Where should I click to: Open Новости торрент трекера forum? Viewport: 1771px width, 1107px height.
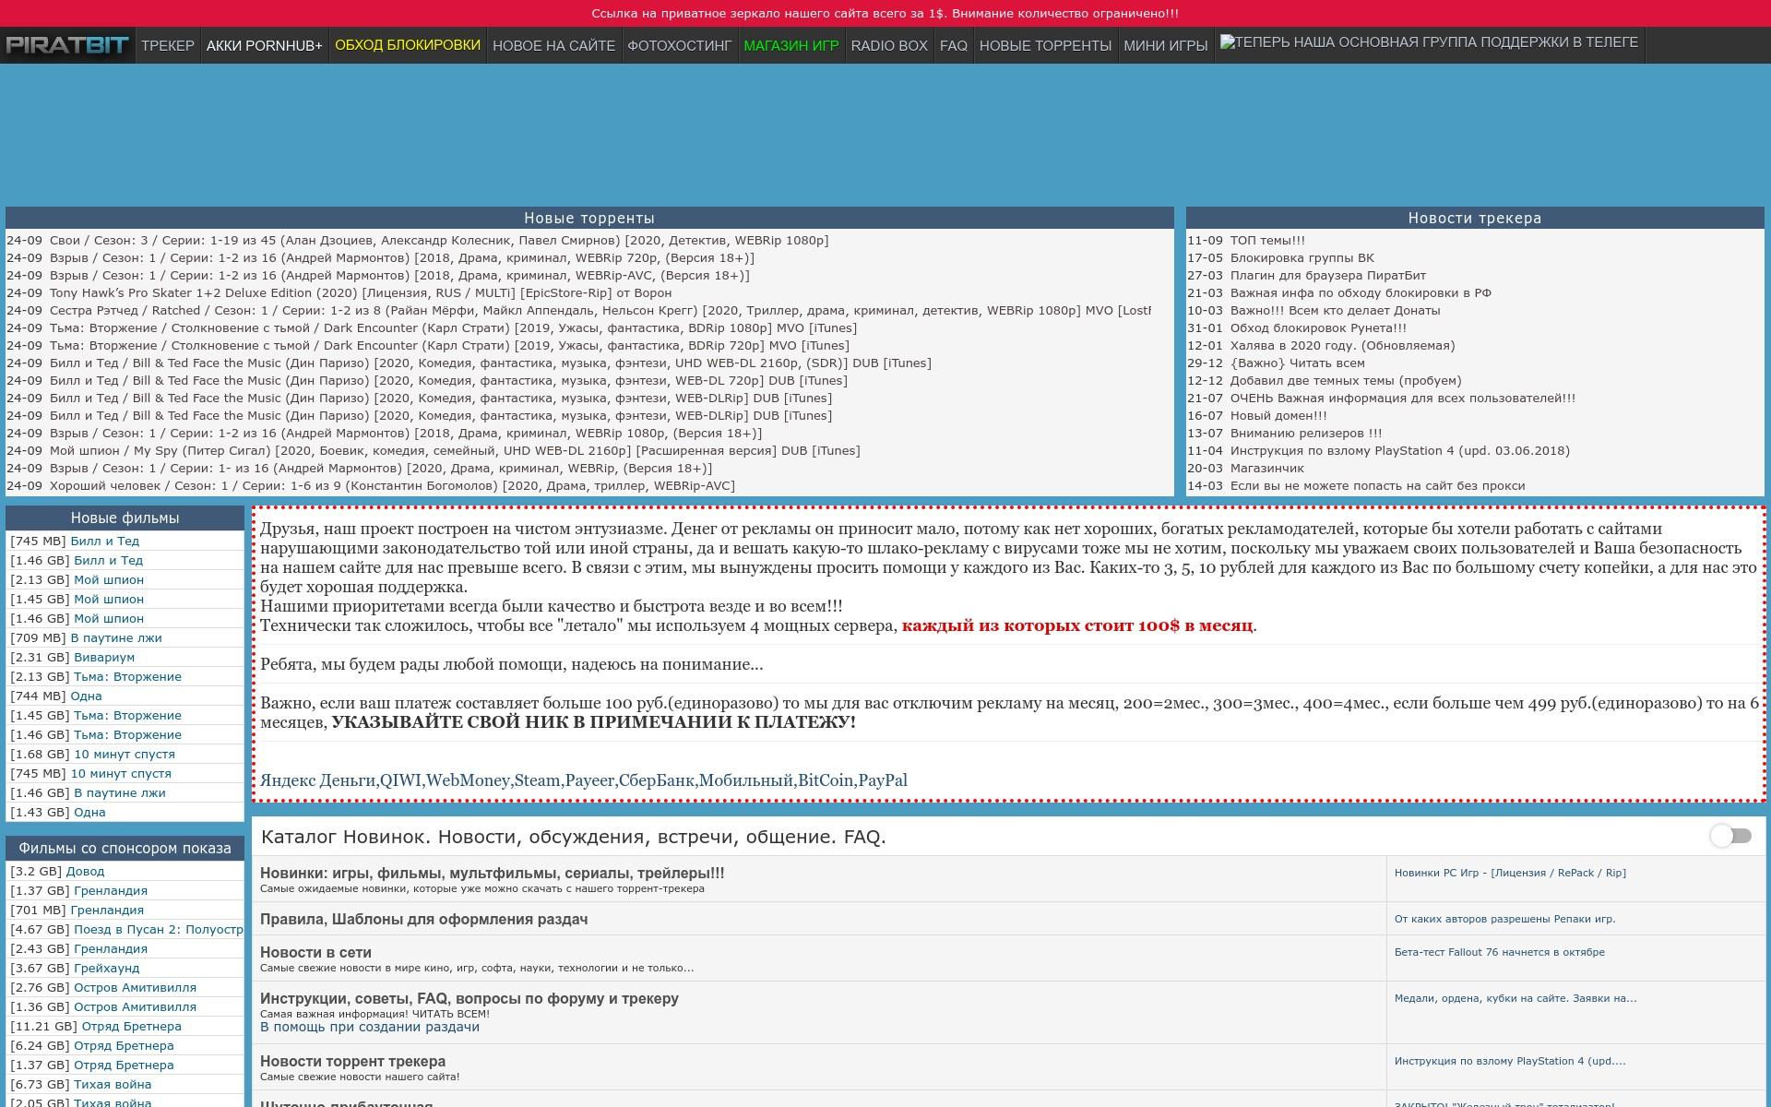352,1061
